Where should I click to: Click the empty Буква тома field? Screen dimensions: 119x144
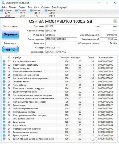[x=61, y=43]
